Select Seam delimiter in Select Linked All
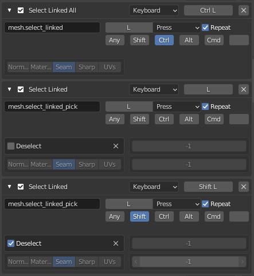This screenshot has width=254, height=276. pyautogui.click(x=64, y=67)
